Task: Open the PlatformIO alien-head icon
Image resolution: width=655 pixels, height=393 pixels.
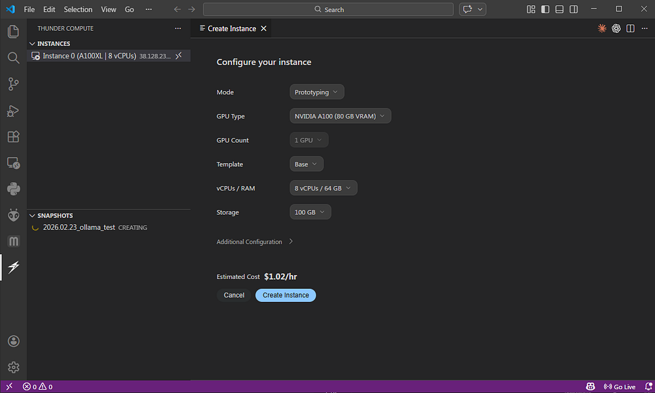Action: (13, 215)
